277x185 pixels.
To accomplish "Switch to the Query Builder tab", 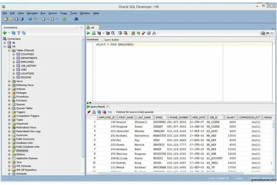I will pyautogui.click(x=111, y=40).
